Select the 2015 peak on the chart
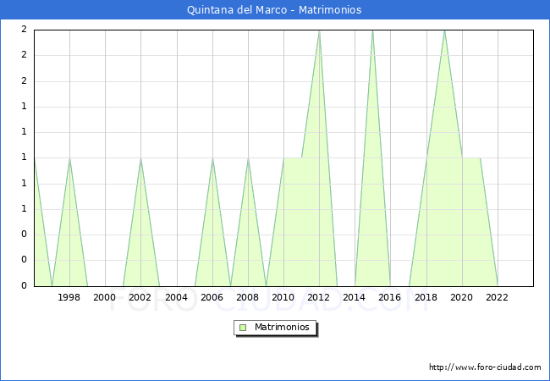Image resolution: width=550 pixels, height=381 pixels. coord(372,30)
